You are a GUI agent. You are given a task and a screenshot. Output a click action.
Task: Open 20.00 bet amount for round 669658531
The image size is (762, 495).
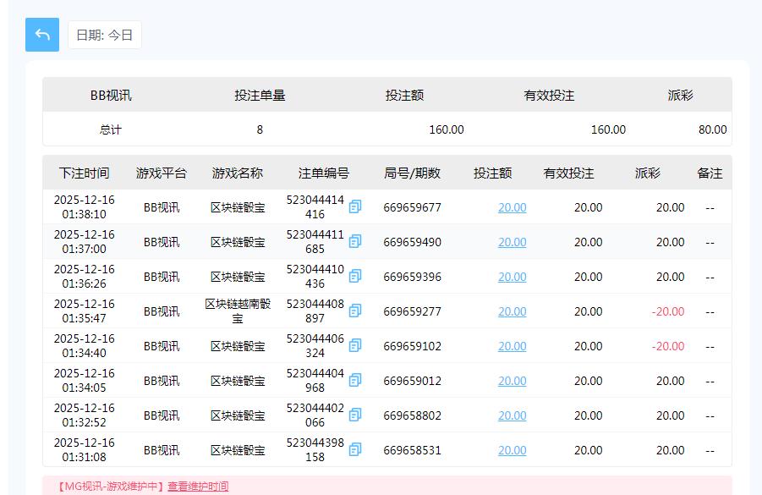click(512, 449)
